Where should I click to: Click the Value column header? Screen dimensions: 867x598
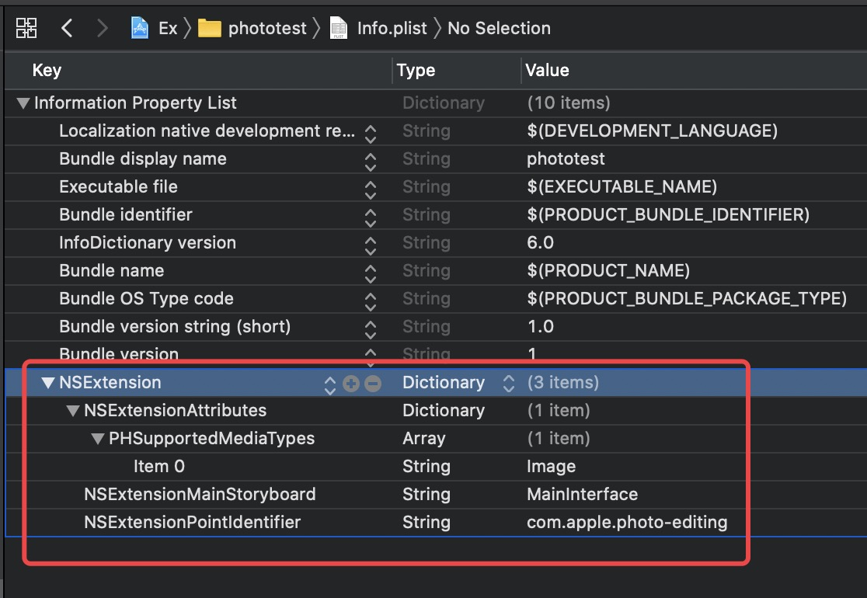[547, 71]
